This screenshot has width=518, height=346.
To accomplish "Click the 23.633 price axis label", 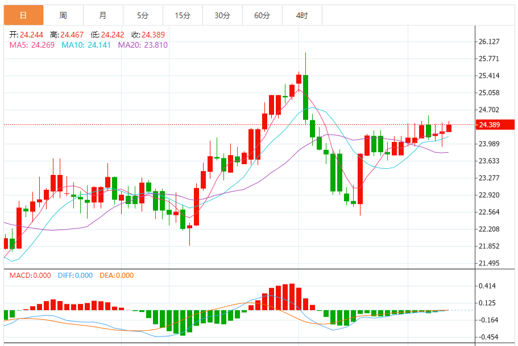I will 489,161.
